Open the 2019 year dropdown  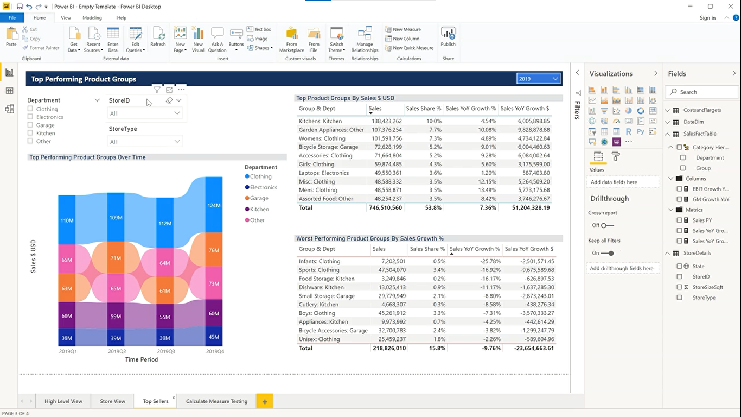pyautogui.click(x=554, y=78)
